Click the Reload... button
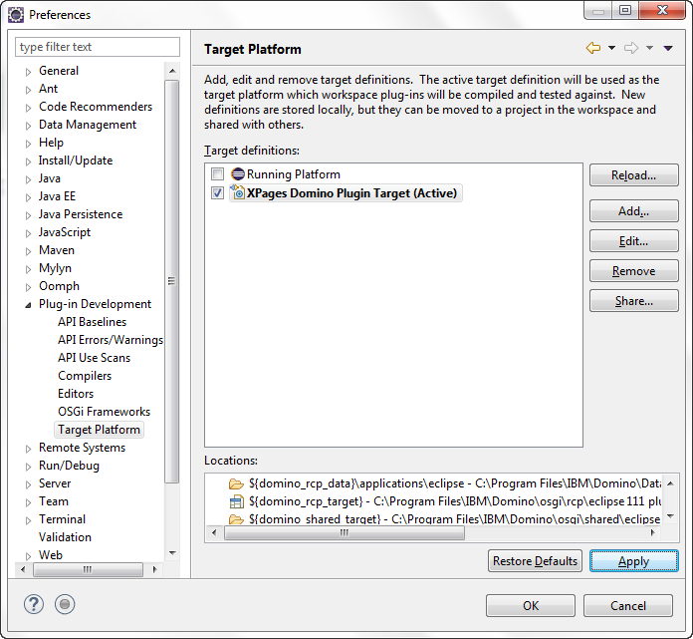 (634, 175)
